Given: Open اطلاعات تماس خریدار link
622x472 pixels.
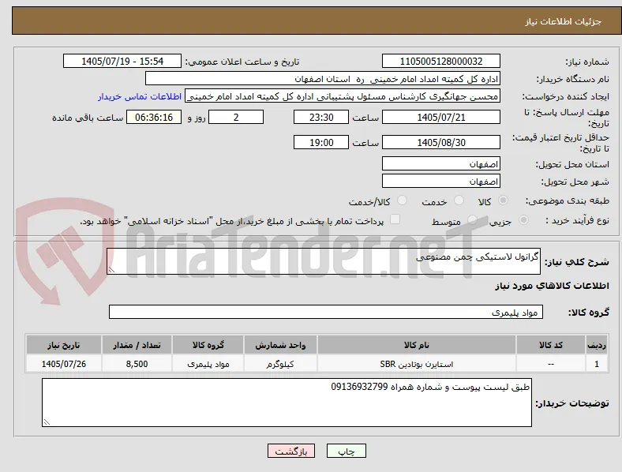Looking at the screenshot, I should coord(140,96).
